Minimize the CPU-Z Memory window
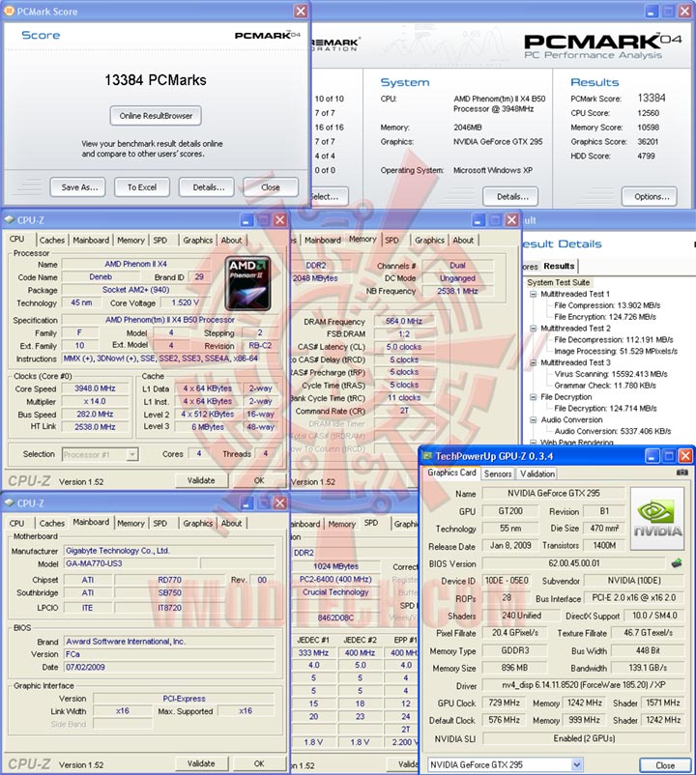The height and width of the screenshot is (775, 696). [478, 220]
